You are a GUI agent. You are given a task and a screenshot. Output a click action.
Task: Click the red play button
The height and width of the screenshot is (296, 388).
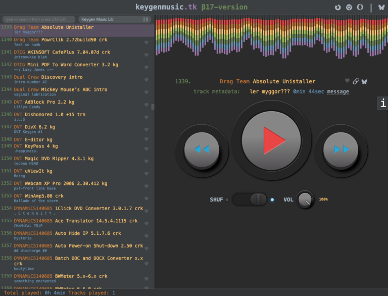[271, 140]
